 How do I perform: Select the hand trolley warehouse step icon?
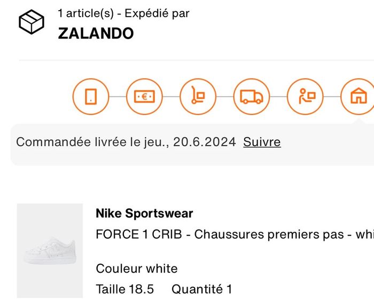coord(198,97)
